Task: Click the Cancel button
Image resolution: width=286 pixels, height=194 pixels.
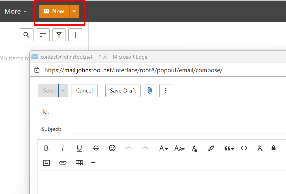Action: point(85,90)
